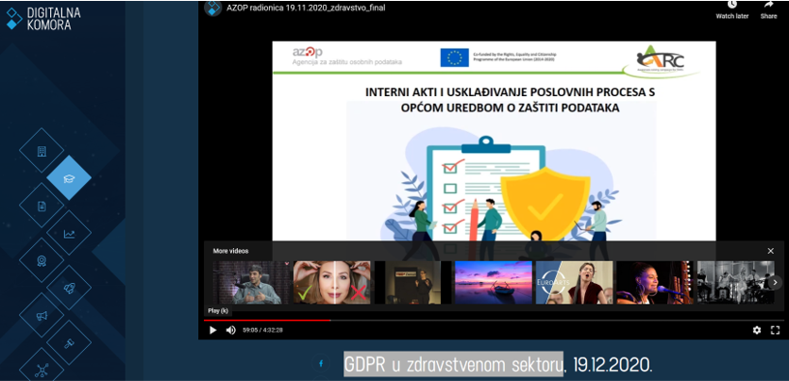Open the document file sidebar icon
789x381 pixels.
42,206
